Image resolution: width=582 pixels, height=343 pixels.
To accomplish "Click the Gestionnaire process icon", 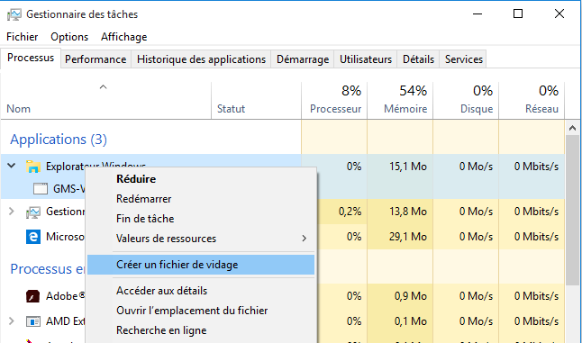I will 33,212.
